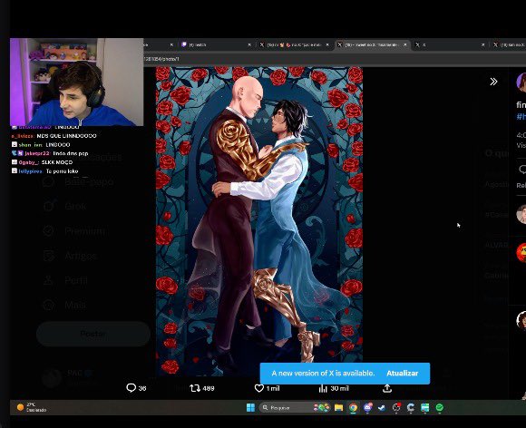Collapse the post side panel with the double chevron
The height and width of the screenshot is (428, 526).
tap(493, 82)
